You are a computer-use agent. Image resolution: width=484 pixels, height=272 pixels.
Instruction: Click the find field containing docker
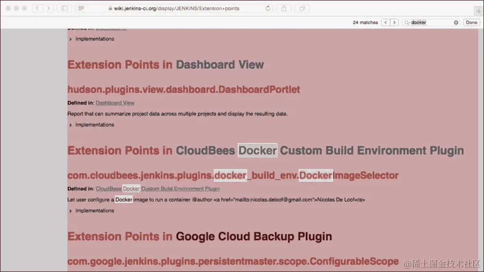[431, 23]
